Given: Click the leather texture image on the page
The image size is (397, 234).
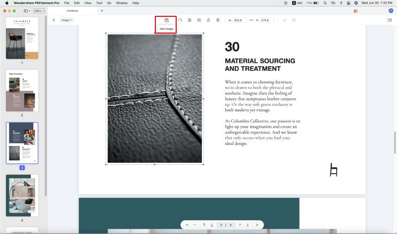Looking at the screenshot, I should [x=155, y=99].
